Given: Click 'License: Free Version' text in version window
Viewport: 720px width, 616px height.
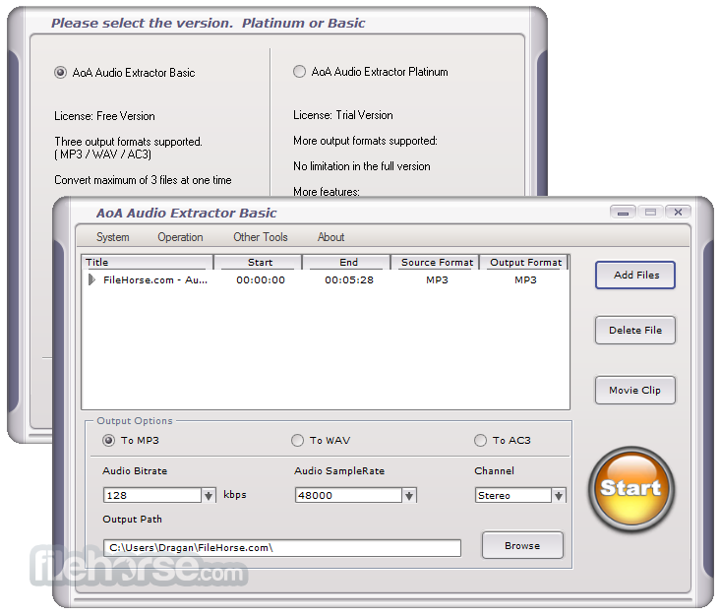Looking at the screenshot, I should click(x=104, y=116).
